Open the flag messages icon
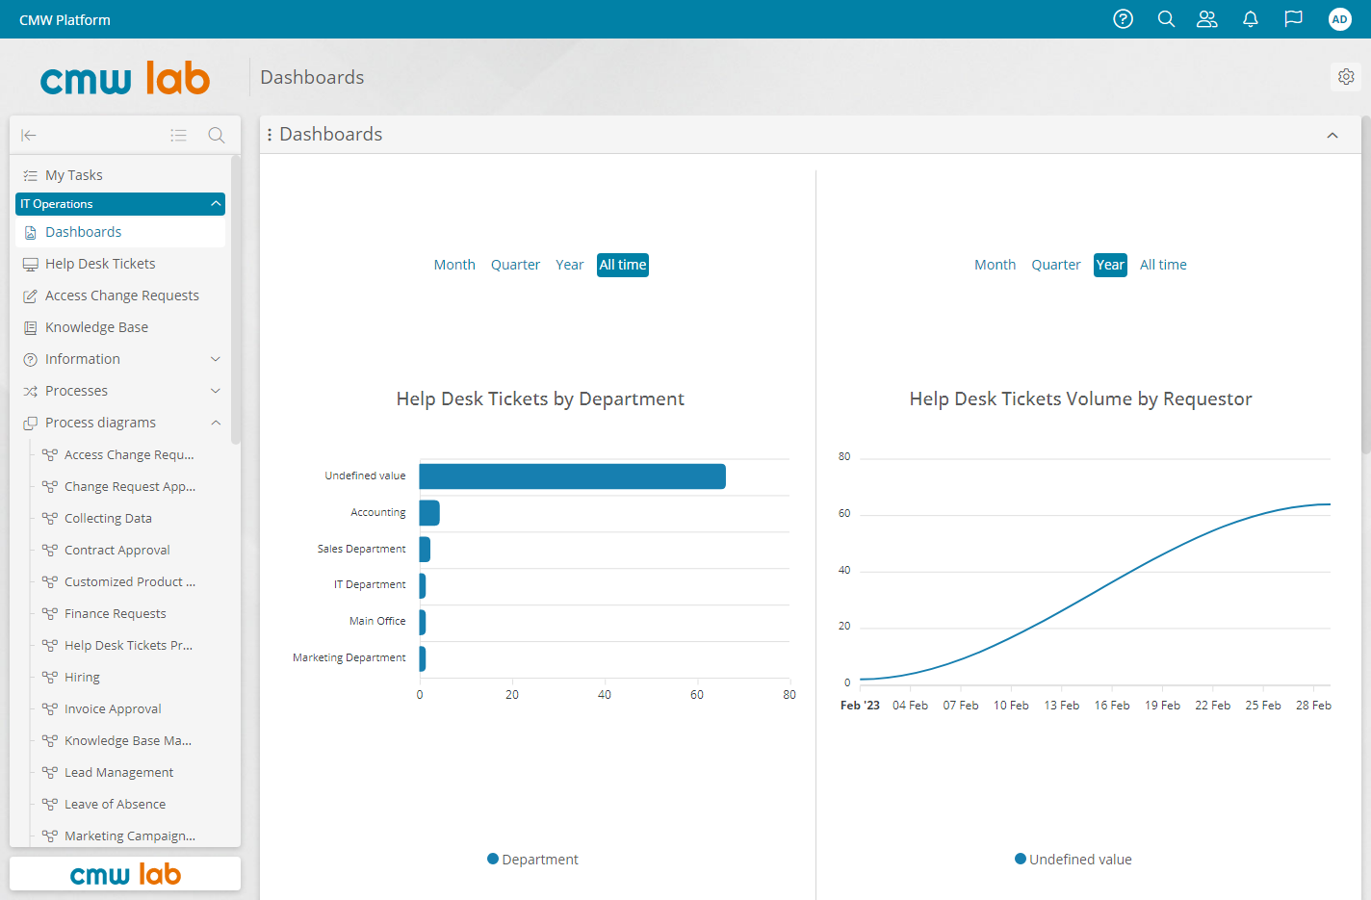1371x900 pixels. coord(1294,19)
